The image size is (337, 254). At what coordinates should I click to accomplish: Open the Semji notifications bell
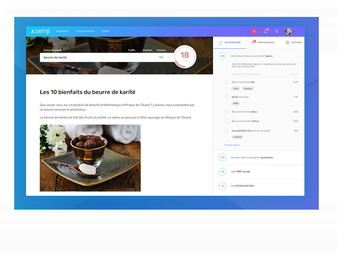click(265, 31)
